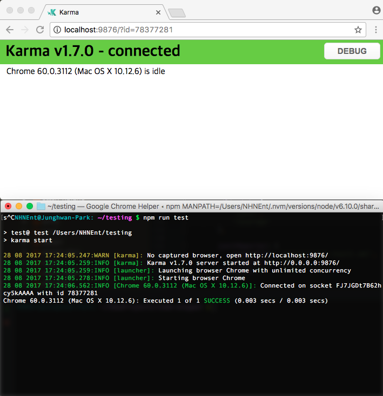Click 'Chrome 60.0.3112 (Mac OS X 10.12.6) is idle'
This screenshot has width=383, height=396.
86,71
